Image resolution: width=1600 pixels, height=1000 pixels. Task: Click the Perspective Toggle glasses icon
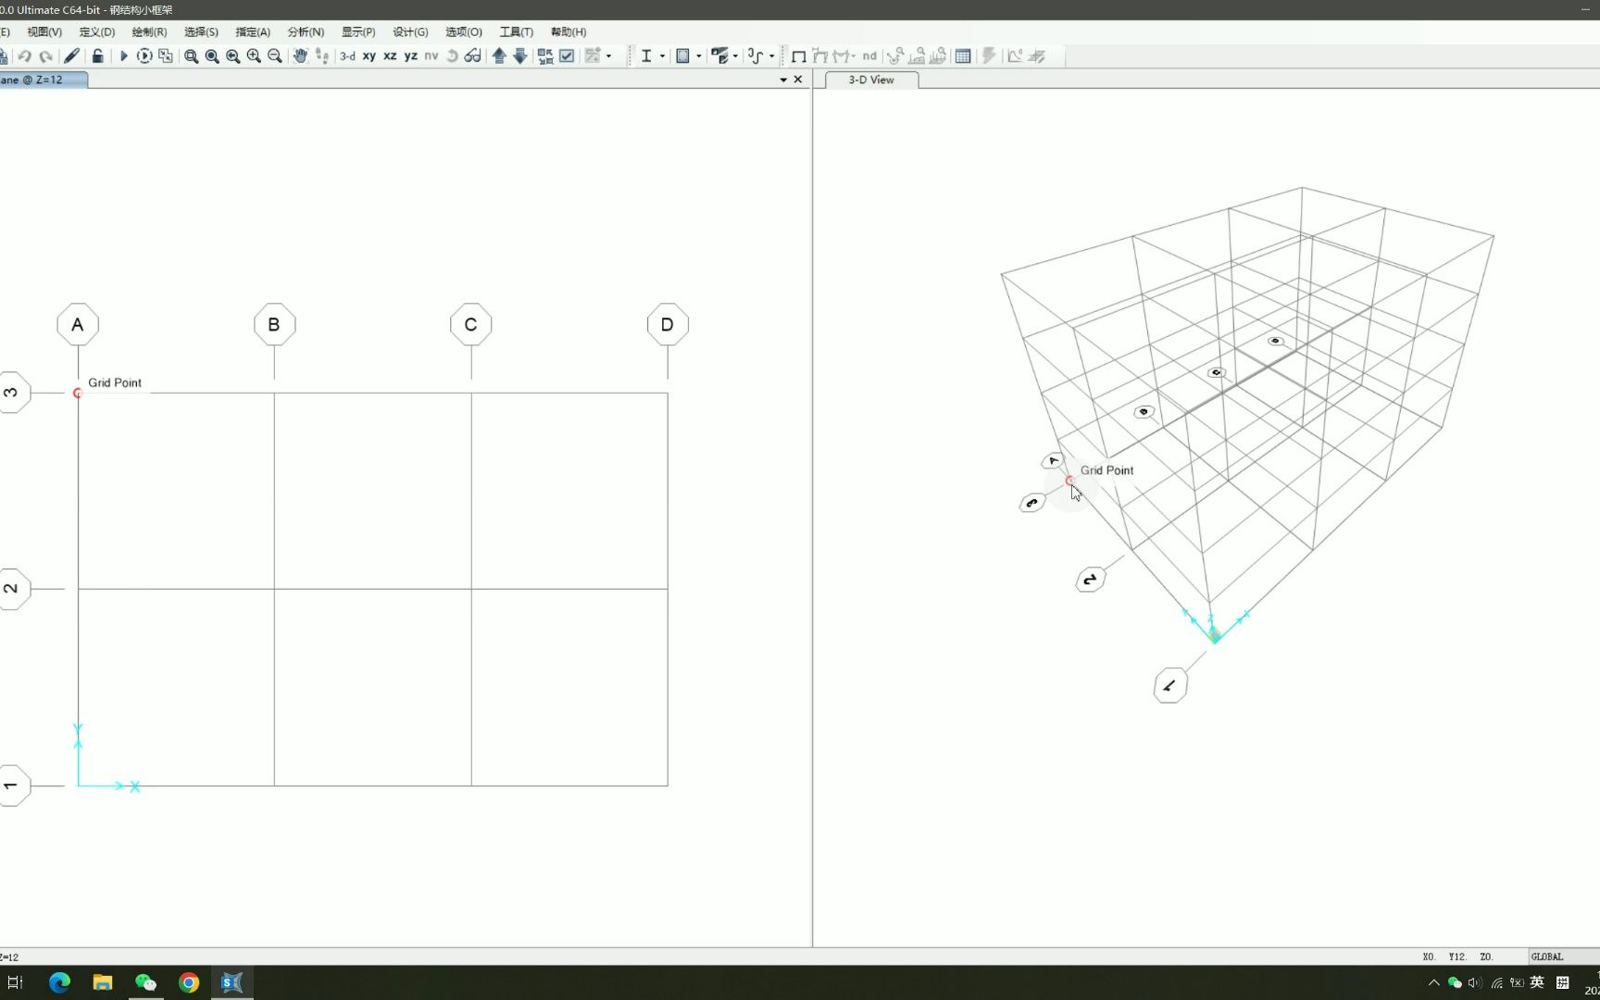click(473, 56)
